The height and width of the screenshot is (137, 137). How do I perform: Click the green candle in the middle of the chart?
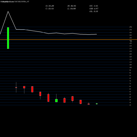pos(56,101)
